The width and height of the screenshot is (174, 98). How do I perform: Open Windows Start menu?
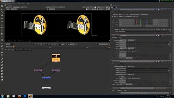click(2, 96)
